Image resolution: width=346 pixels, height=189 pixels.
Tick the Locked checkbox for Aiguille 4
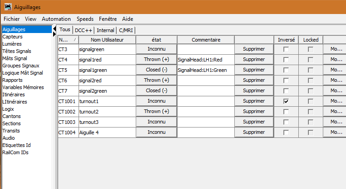tap(311, 132)
